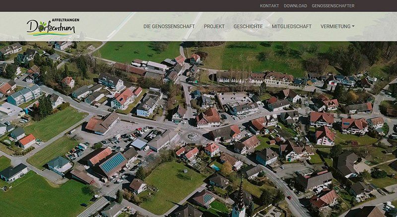
Task: Open the Geschichte menu item
Action: point(248,26)
